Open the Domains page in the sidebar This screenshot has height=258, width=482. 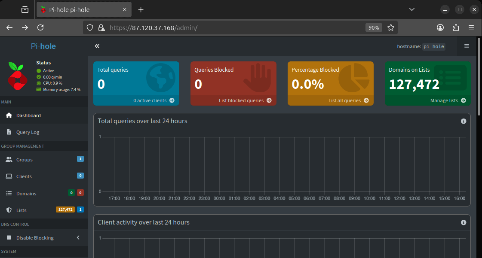(44, 193)
